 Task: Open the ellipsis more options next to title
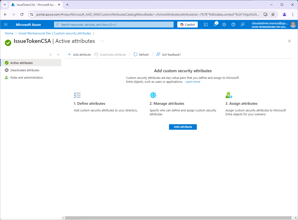click(102, 41)
